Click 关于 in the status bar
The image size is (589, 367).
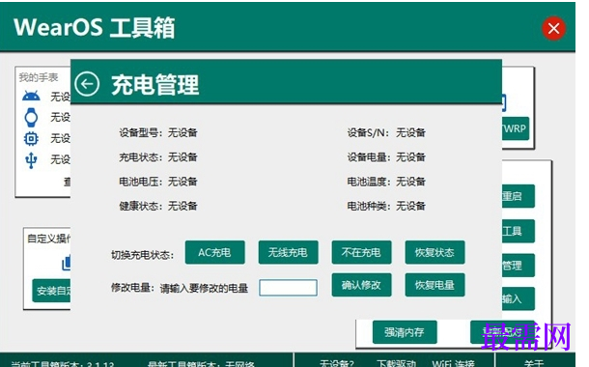(x=533, y=363)
